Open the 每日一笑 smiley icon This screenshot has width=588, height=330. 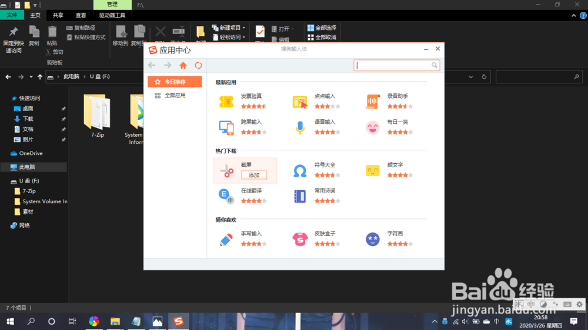pos(372,128)
